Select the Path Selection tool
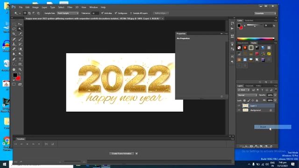Screen dimensions: 299x168 point(14,64)
